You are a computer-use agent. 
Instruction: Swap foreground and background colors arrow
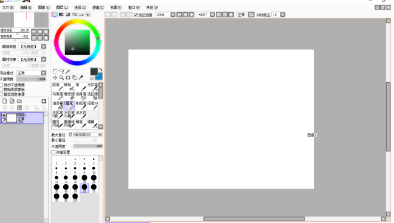(101, 70)
